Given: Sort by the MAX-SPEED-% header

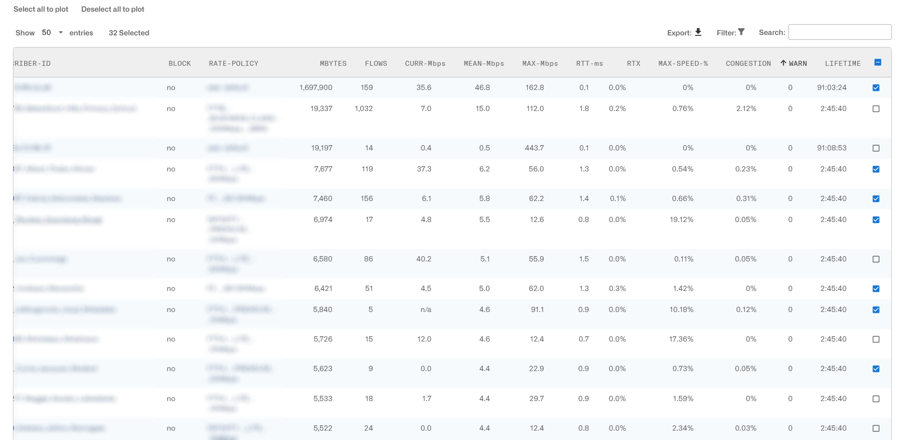Looking at the screenshot, I should pos(683,64).
